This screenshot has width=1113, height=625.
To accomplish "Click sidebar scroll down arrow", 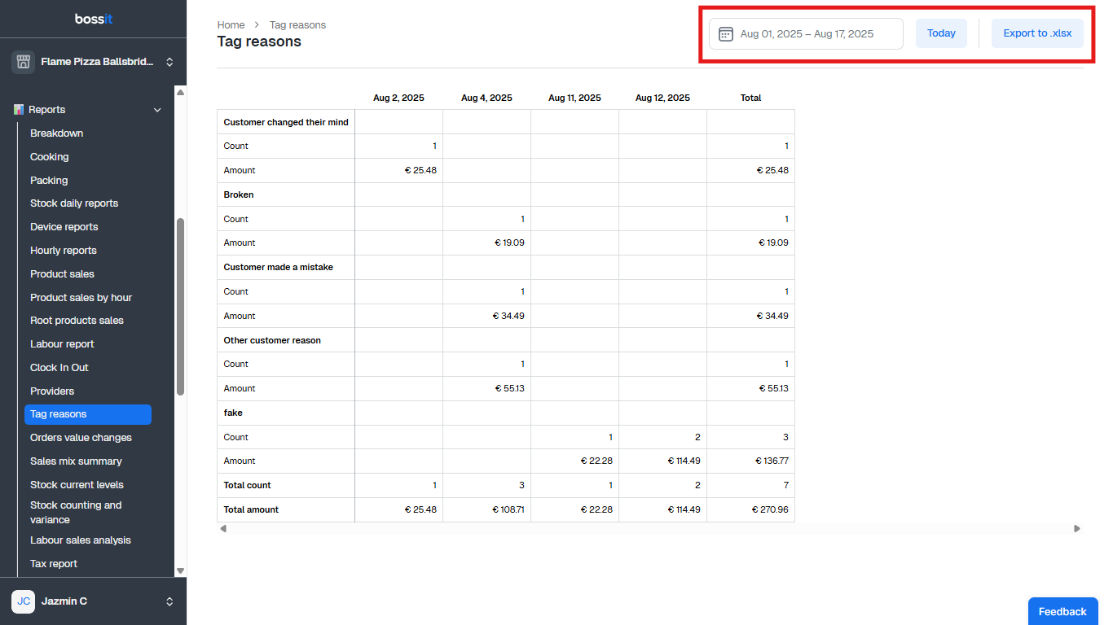I will [x=180, y=571].
